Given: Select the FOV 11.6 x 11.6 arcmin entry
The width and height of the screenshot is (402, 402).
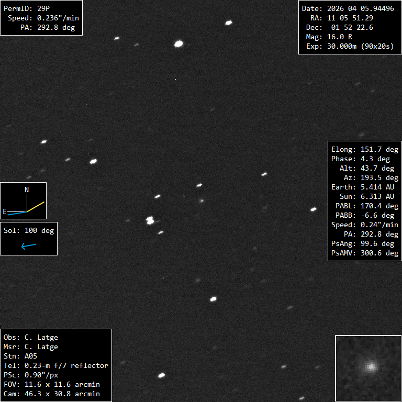Looking at the screenshot, I should 52,385.
